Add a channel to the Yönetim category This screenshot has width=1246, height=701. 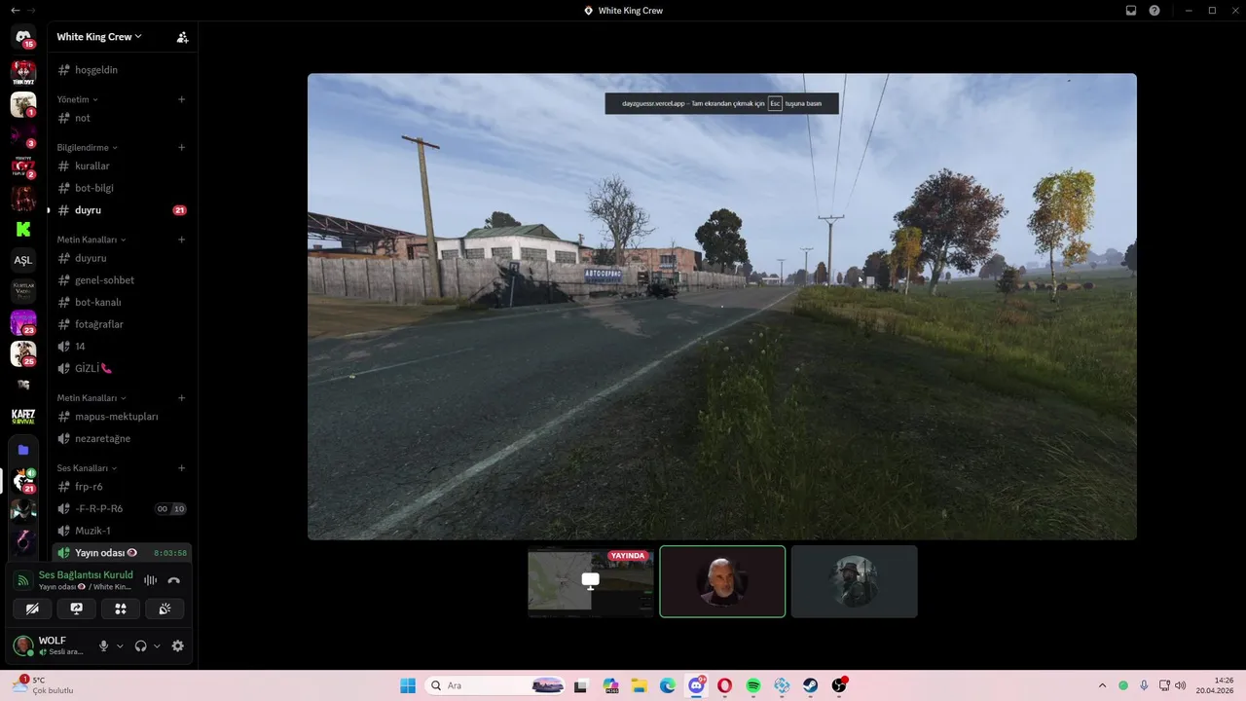(182, 99)
